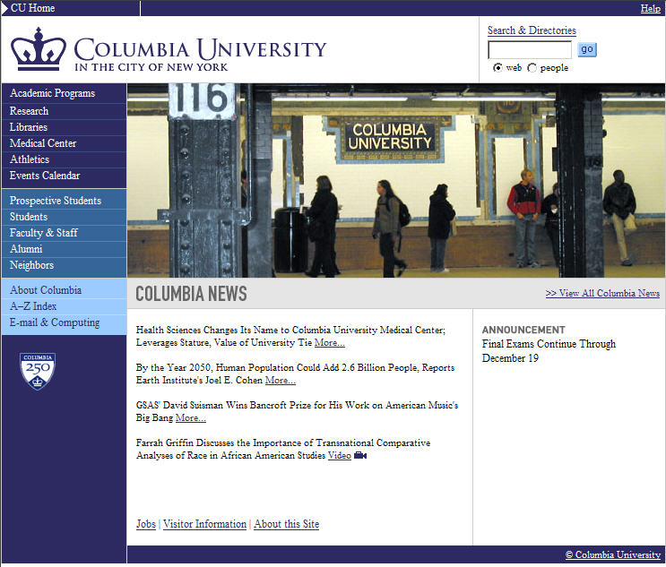Open the Columbia 250 shield badge
Viewport: 666px width, 567px height.
click(38, 371)
